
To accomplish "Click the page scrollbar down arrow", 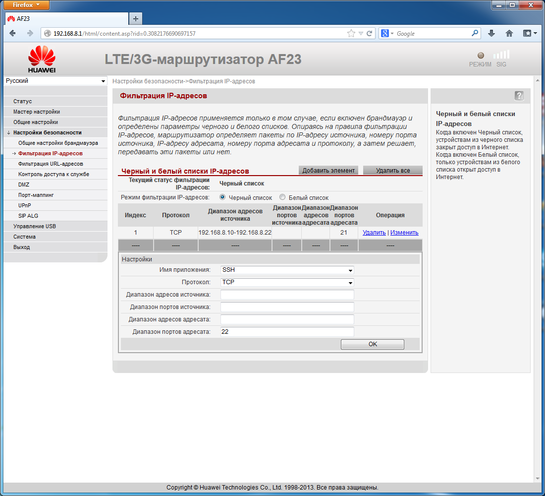I will click(x=538, y=479).
